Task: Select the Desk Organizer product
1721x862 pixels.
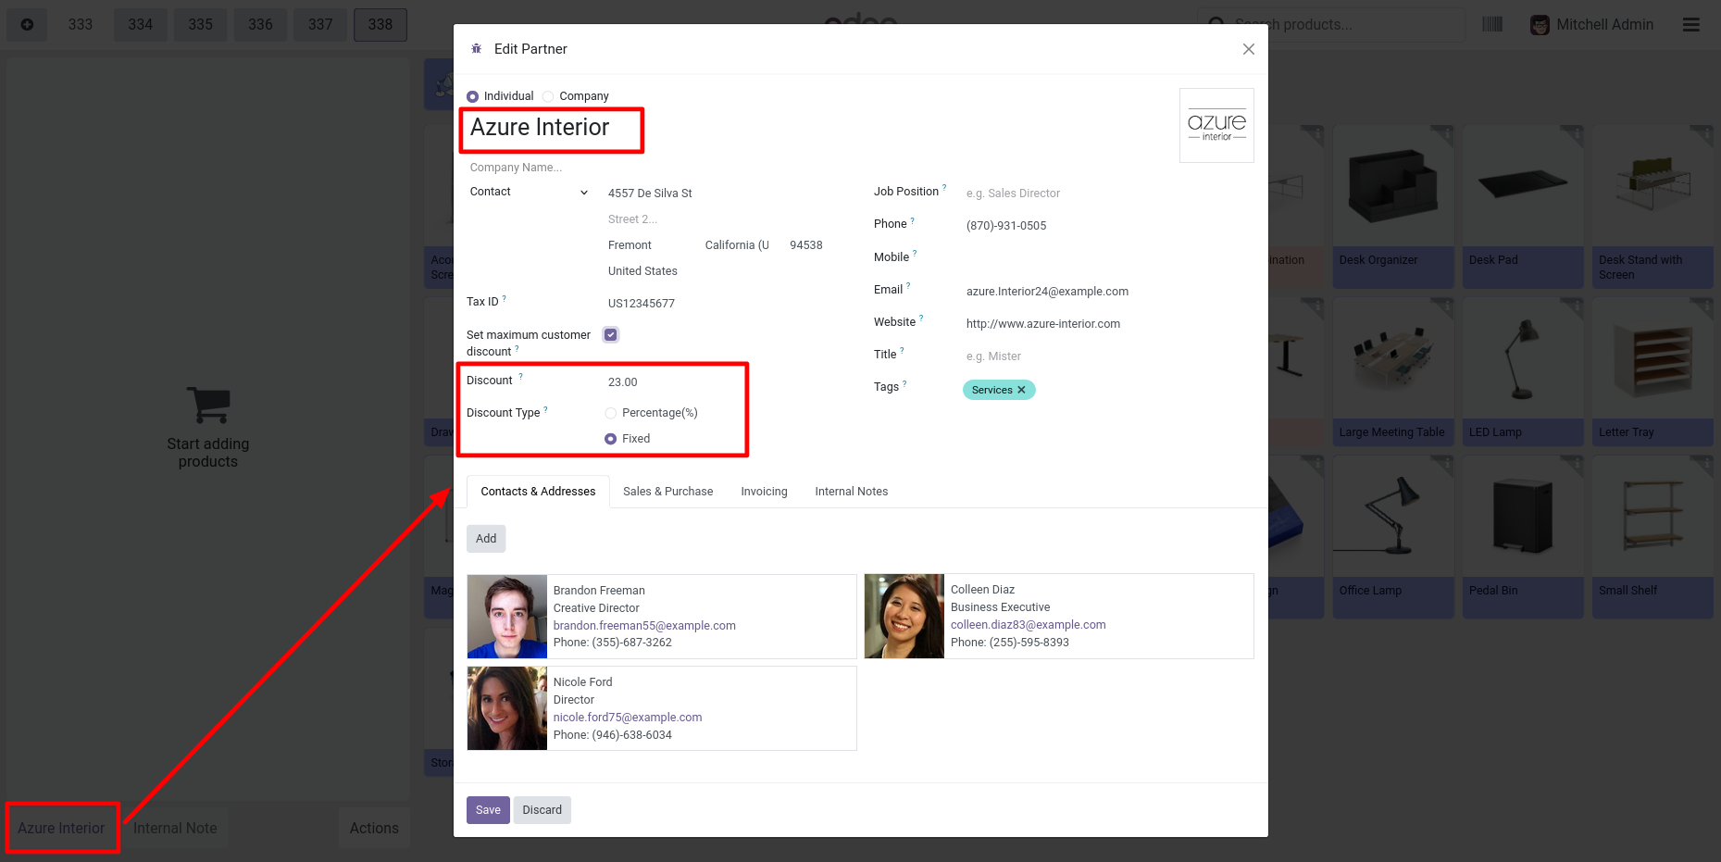Action: coord(1393,206)
